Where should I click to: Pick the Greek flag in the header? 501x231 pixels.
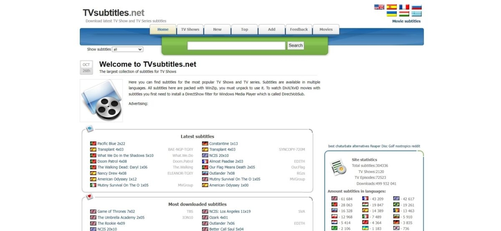tap(416, 14)
